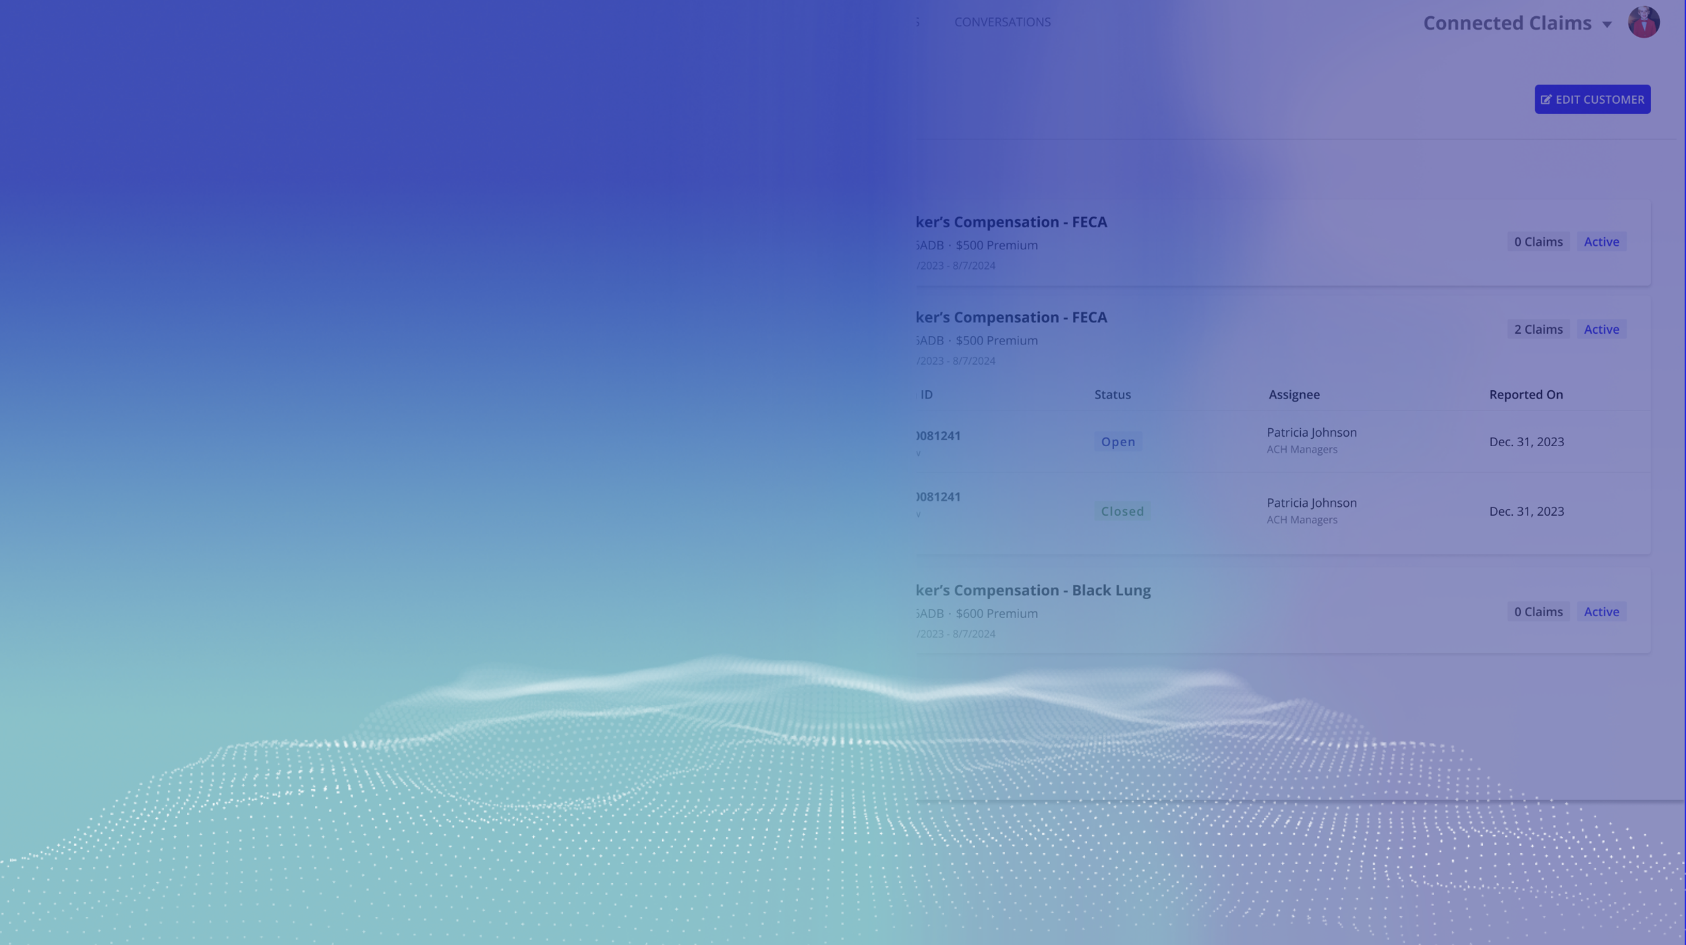Click the Closed status badge
Image resolution: width=1686 pixels, height=945 pixels.
1122,512
